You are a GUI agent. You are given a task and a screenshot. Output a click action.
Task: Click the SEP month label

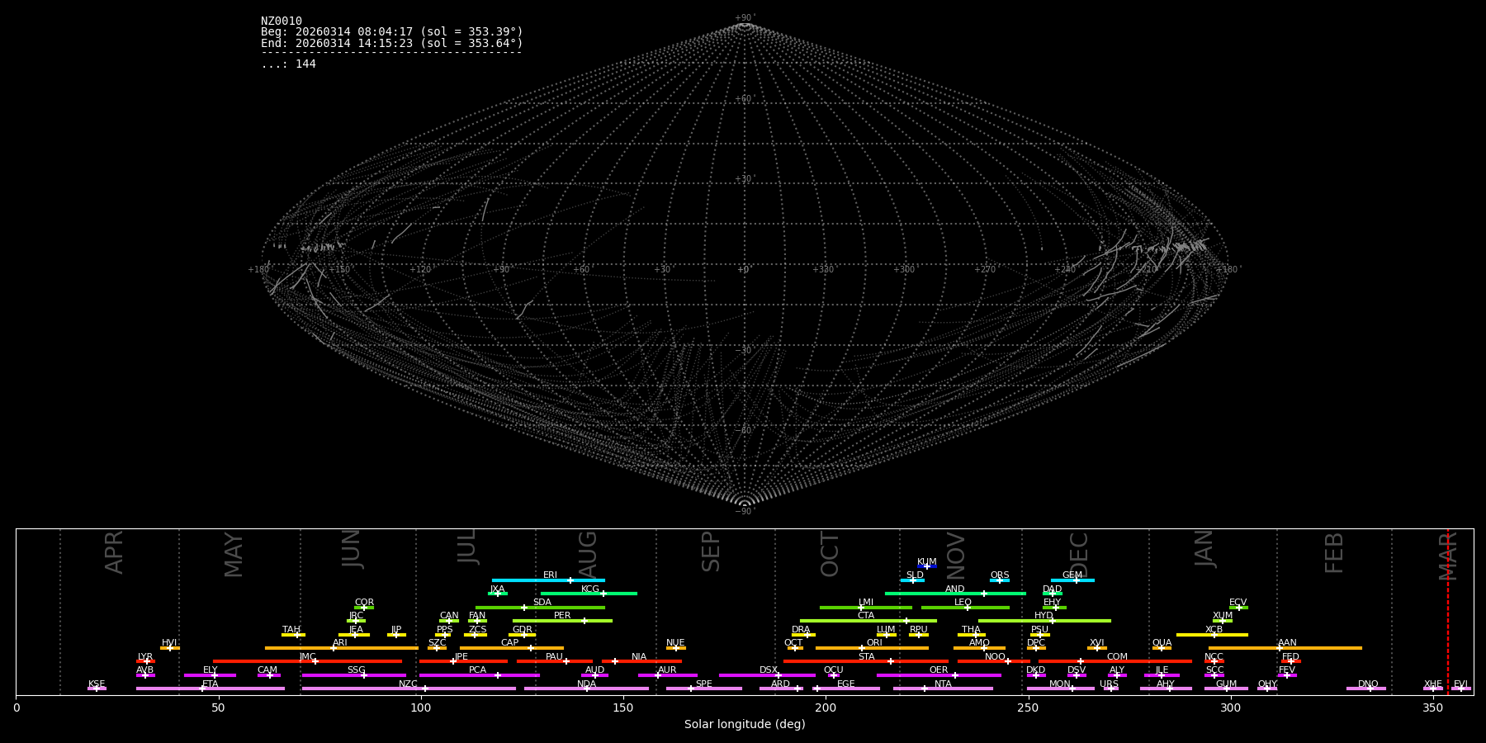710,551
